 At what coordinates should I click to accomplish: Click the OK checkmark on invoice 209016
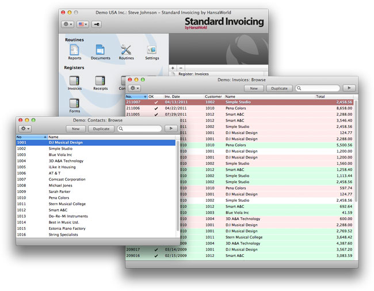click(156, 256)
